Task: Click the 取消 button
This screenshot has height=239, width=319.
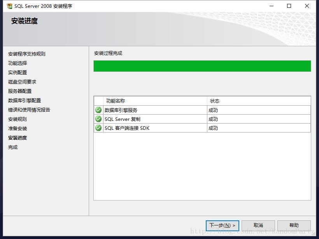Action: tap(258, 225)
